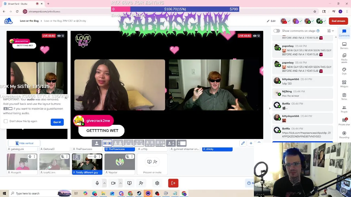The height and width of the screenshot is (197, 351).
Task: Select the four-person group layout
Action: [139, 143]
